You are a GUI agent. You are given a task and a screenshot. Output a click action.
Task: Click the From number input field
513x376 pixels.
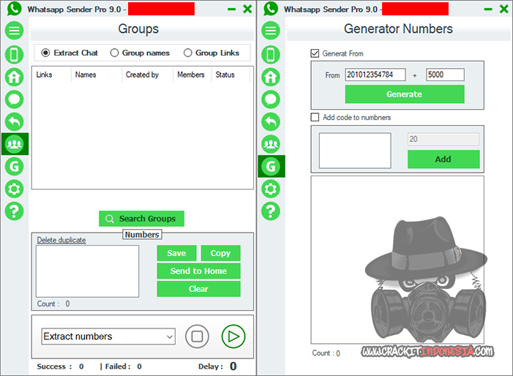(x=375, y=75)
